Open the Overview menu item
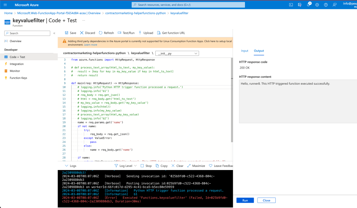Screen dimensions: 357x208 [15, 41]
